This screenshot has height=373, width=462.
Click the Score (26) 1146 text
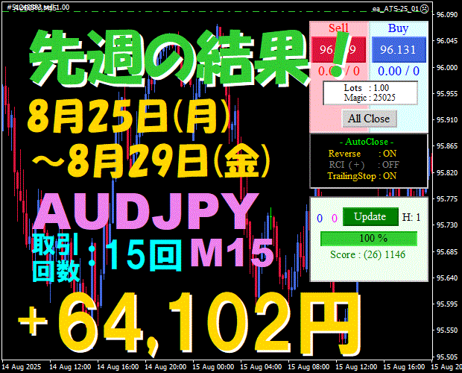tap(368, 254)
